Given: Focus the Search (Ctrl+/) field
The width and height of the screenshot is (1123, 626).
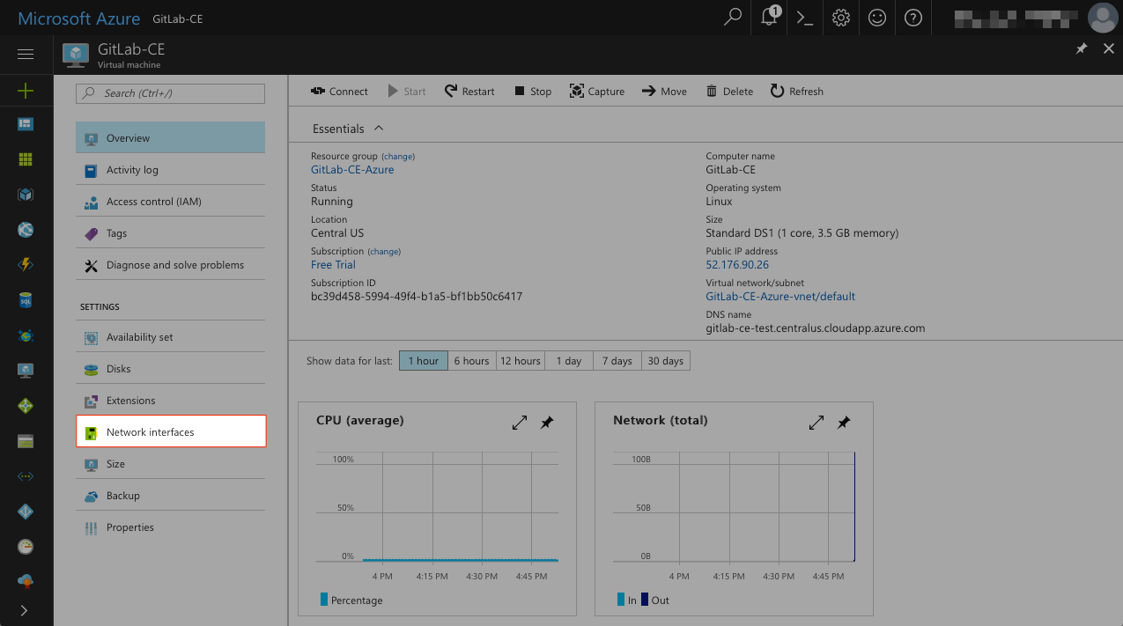Looking at the screenshot, I should pyautogui.click(x=171, y=93).
